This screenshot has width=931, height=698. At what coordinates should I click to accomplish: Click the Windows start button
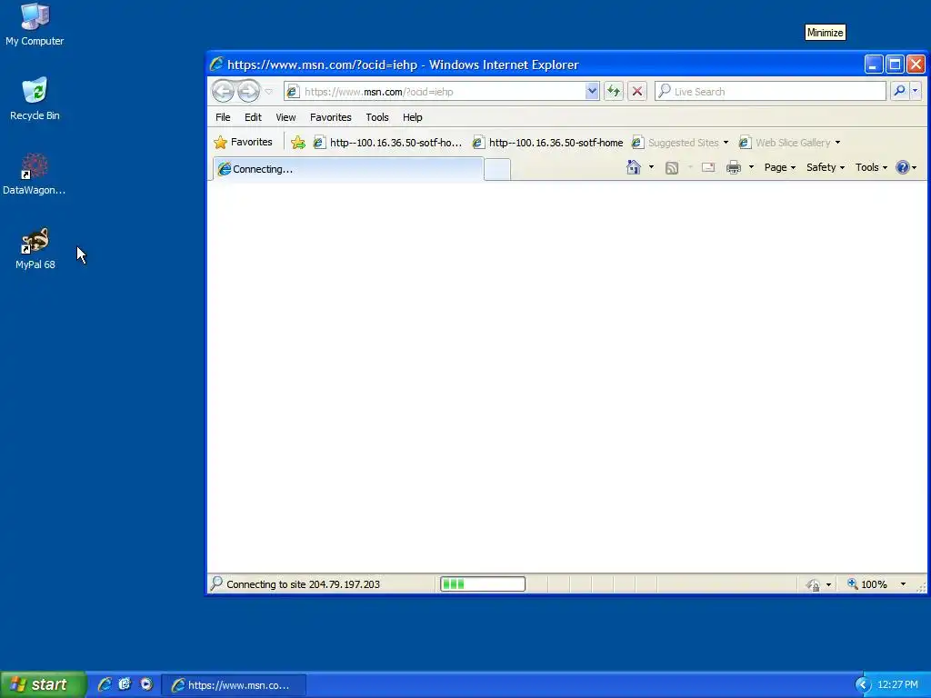click(x=44, y=684)
